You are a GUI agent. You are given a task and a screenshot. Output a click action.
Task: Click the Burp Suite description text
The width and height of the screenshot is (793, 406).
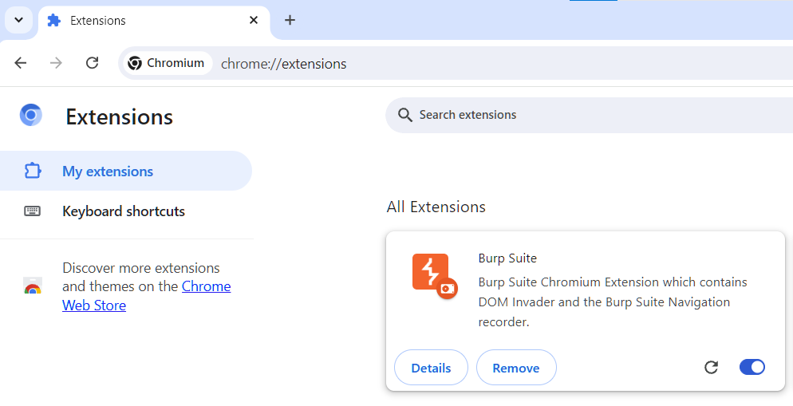point(613,302)
